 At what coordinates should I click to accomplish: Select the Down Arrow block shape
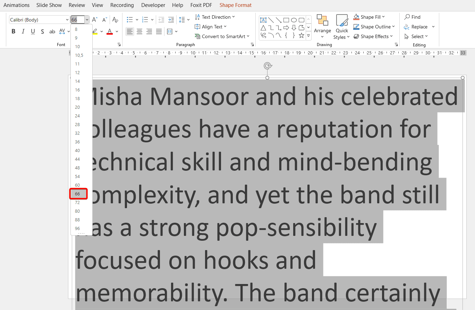(x=294, y=28)
